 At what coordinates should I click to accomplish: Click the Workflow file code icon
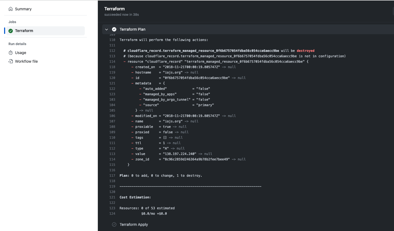click(x=11, y=61)
